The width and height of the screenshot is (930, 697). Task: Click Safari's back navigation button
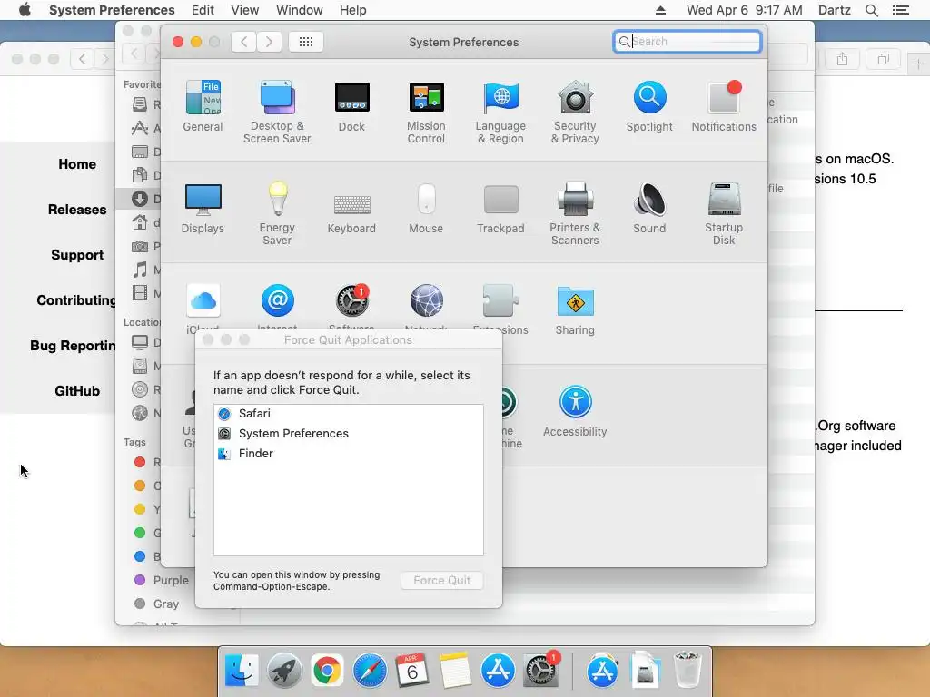tap(83, 59)
